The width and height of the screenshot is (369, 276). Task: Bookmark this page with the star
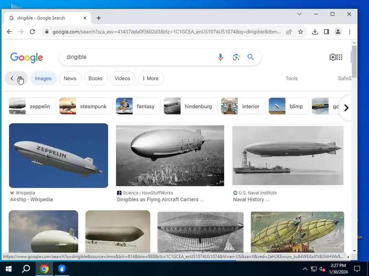pyautogui.click(x=301, y=32)
